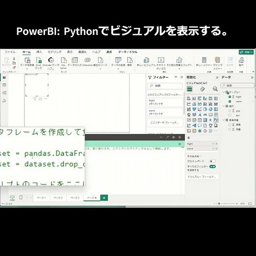The height and width of the screenshot is (256, 256).
Task: Select the Build visual fields tab icon
Action: pyautogui.click(x=190, y=89)
